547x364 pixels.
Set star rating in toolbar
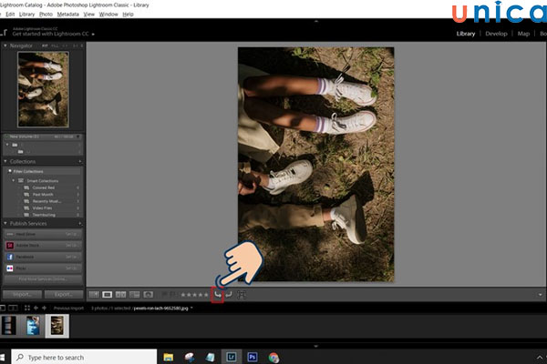[x=194, y=295]
